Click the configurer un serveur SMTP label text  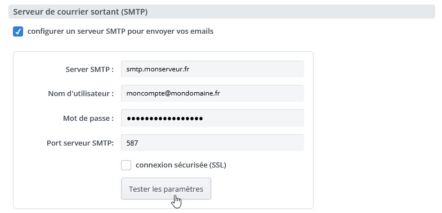pyautogui.click(x=120, y=31)
